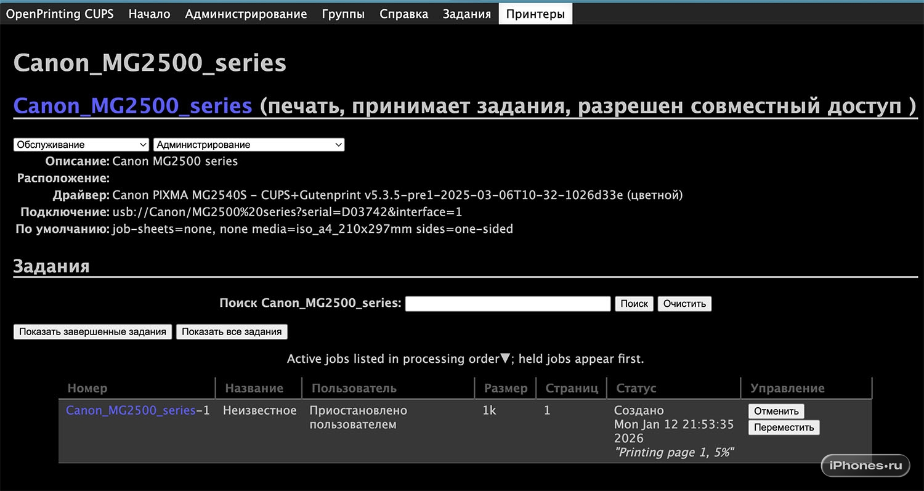924x491 pixels.
Task: Click the Статус column header
Action: coord(636,388)
